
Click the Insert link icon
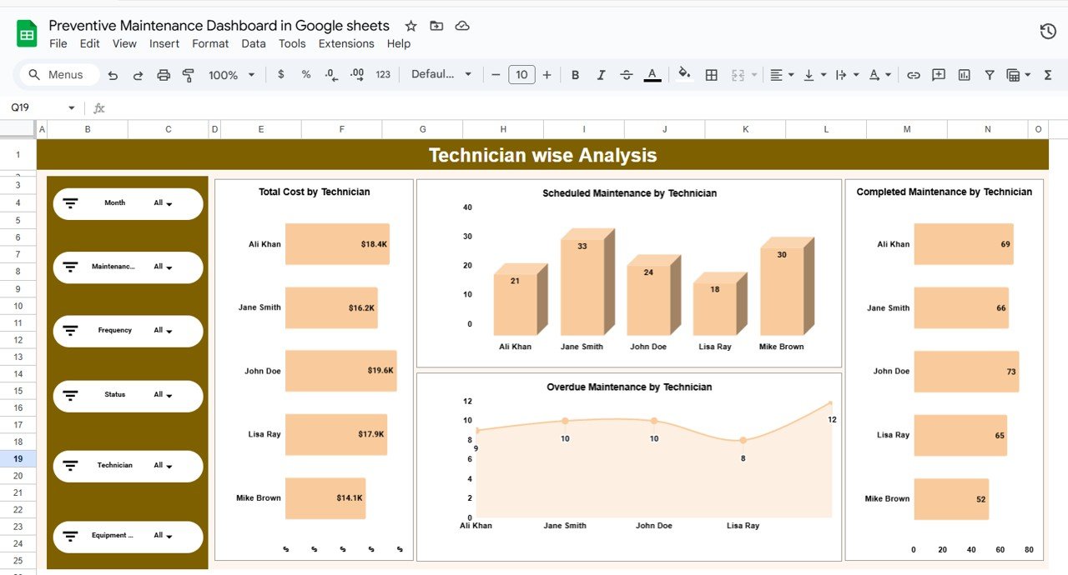pos(914,75)
